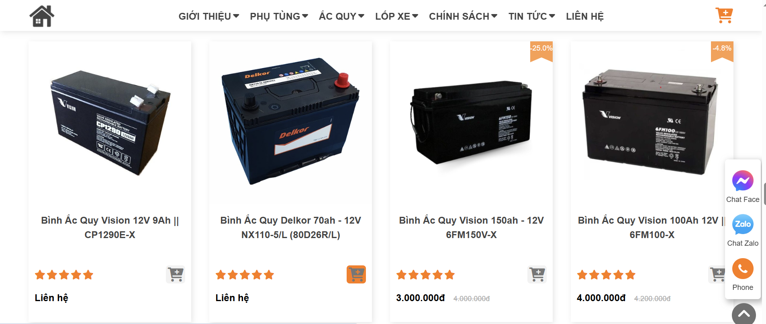The height and width of the screenshot is (324, 766).
Task: Add Vision 12V 9Ah battery to cart
Action: [176, 275]
